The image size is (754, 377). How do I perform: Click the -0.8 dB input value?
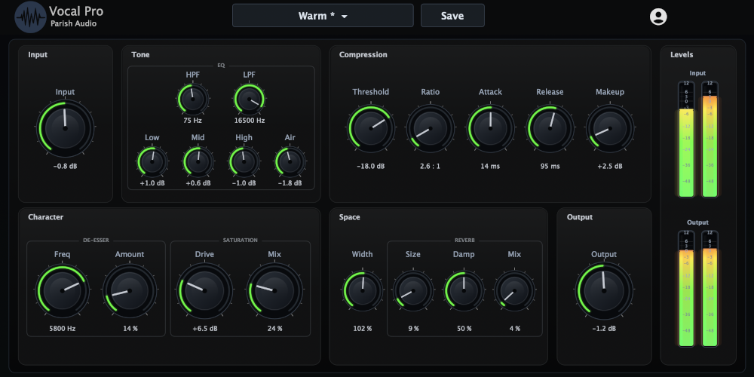(66, 167)
